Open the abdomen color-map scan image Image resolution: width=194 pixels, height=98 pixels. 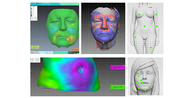[78, 77]
